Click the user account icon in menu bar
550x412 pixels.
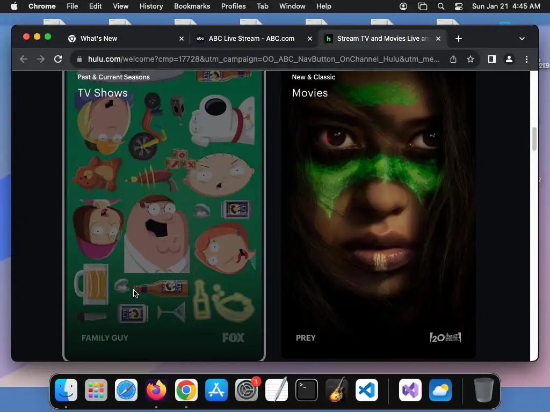403,6
